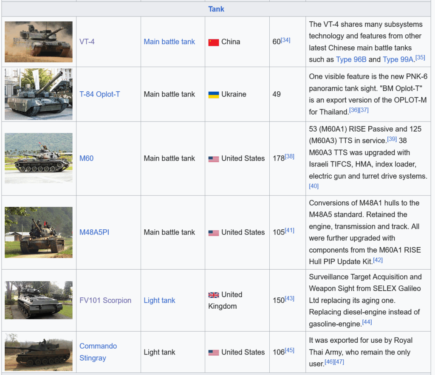Viewport: 435px width, 375px height.
Task: Open the Type 96B link
Action: (x=351, y=59)
